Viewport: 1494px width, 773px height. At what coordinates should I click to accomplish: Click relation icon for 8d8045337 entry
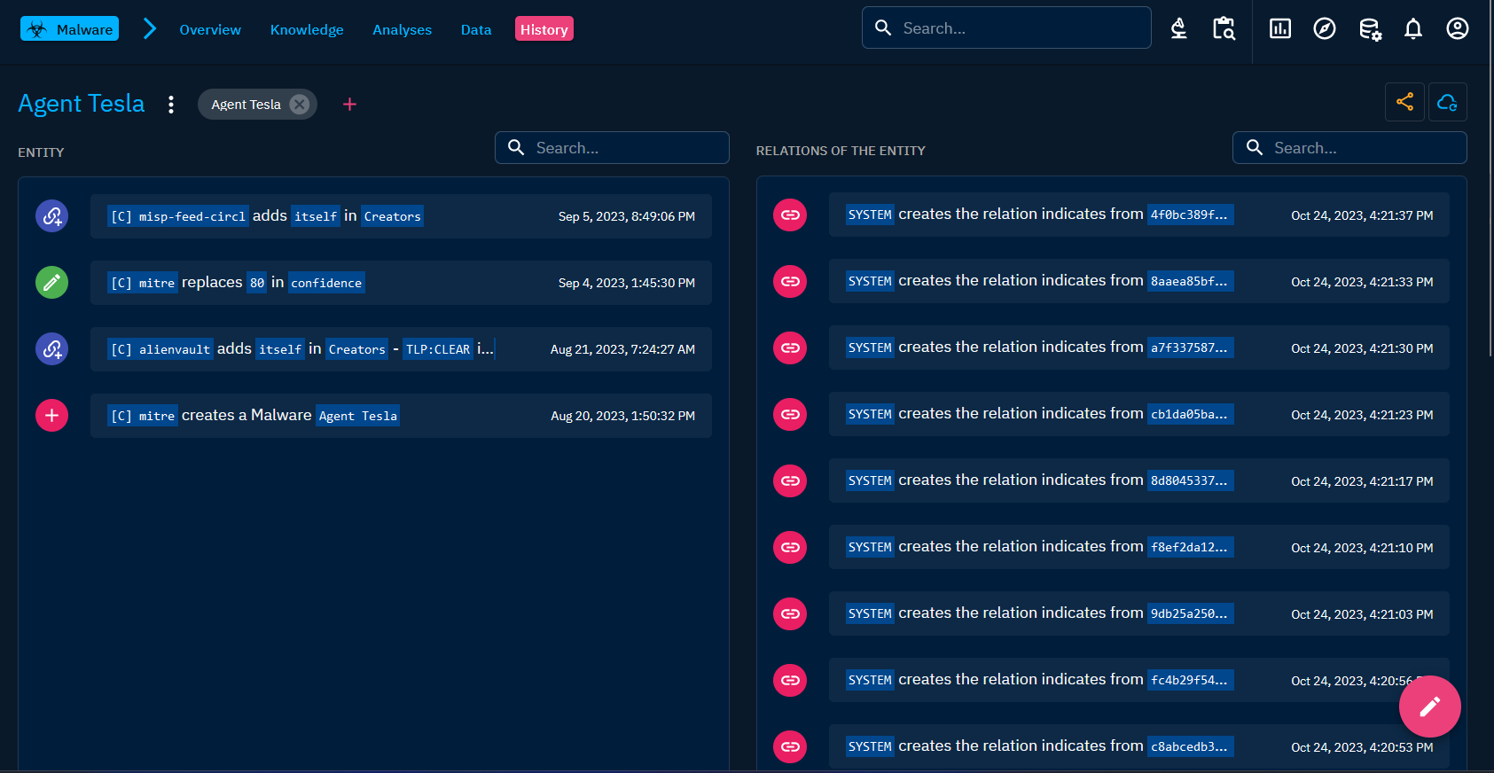[x=790, y=480]
